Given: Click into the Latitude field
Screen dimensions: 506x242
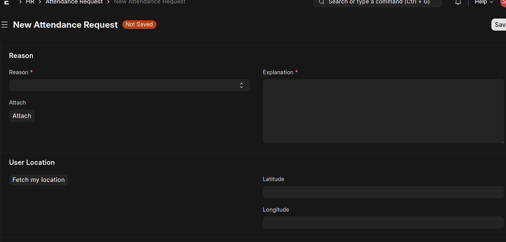Looking at the screenshot, I should [383, 192].
